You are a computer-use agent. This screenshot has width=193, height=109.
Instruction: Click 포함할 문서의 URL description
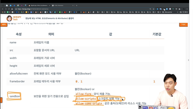(x=44, y=50)
